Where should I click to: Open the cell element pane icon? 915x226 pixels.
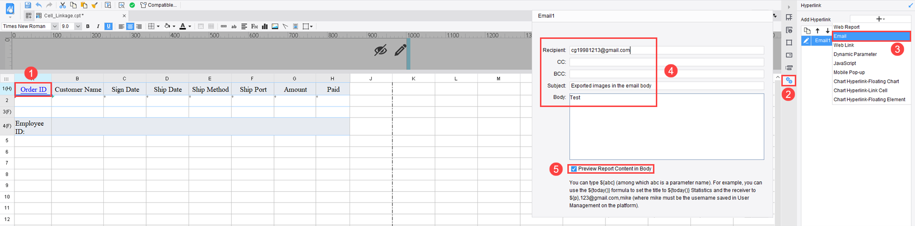(789, 17)
